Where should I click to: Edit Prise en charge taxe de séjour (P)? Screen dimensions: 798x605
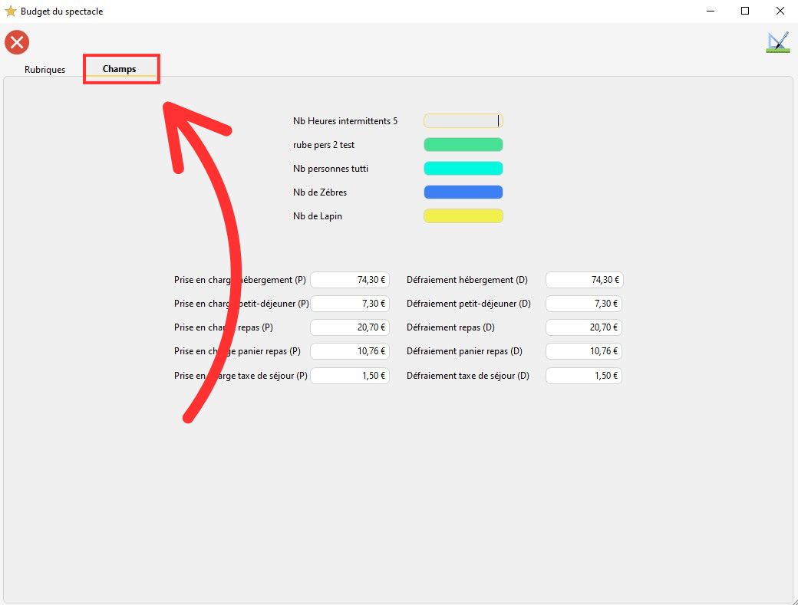point(350,376)
